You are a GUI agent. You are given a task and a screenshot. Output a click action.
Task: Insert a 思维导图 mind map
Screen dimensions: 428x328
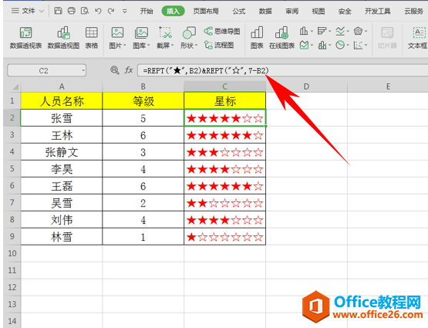(x=222, y=31)
